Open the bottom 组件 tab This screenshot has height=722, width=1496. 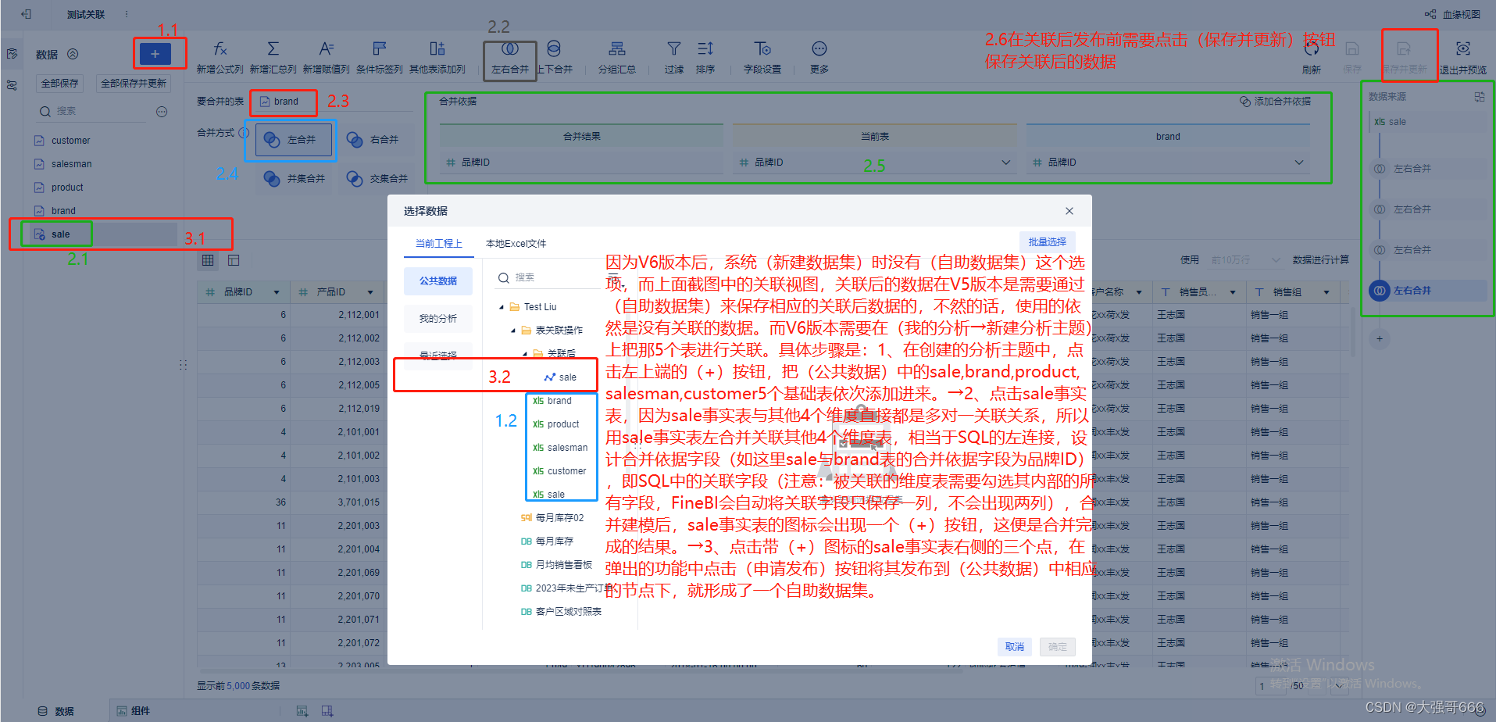[x=134, y=711]
